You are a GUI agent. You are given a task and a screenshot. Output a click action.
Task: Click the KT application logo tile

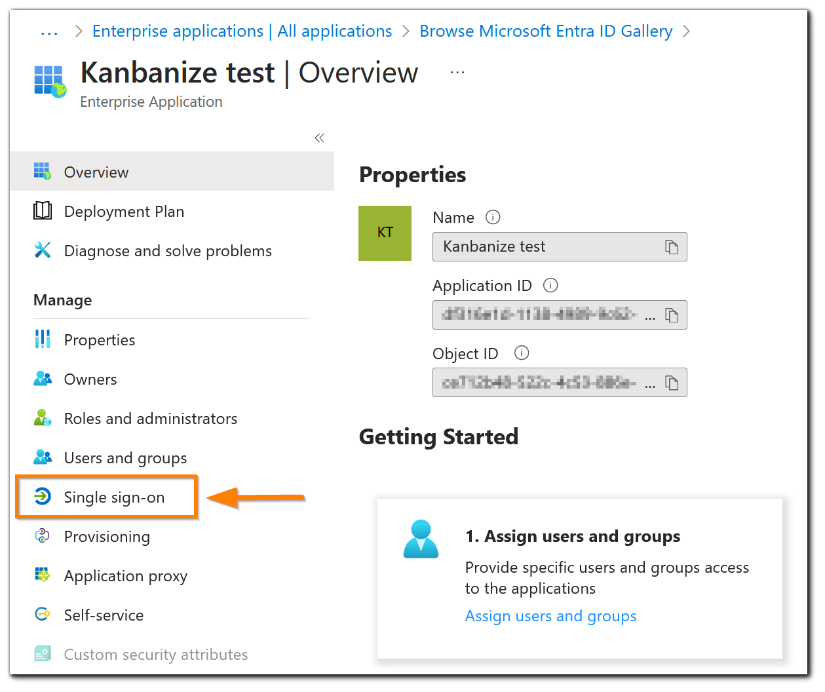385,233
